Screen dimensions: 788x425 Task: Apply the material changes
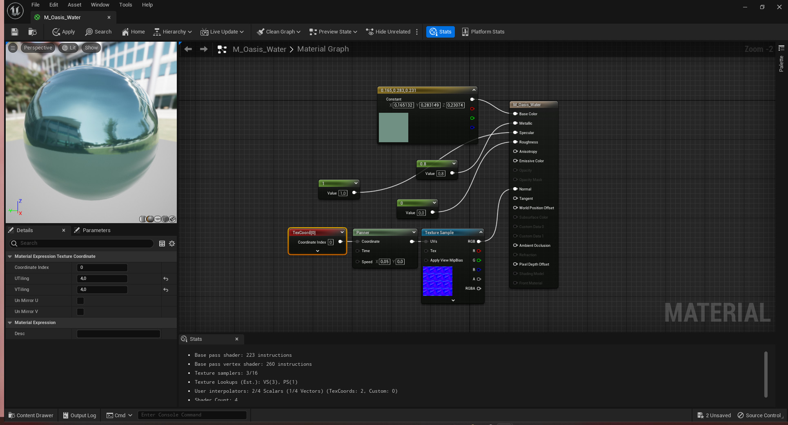[64, 32]
